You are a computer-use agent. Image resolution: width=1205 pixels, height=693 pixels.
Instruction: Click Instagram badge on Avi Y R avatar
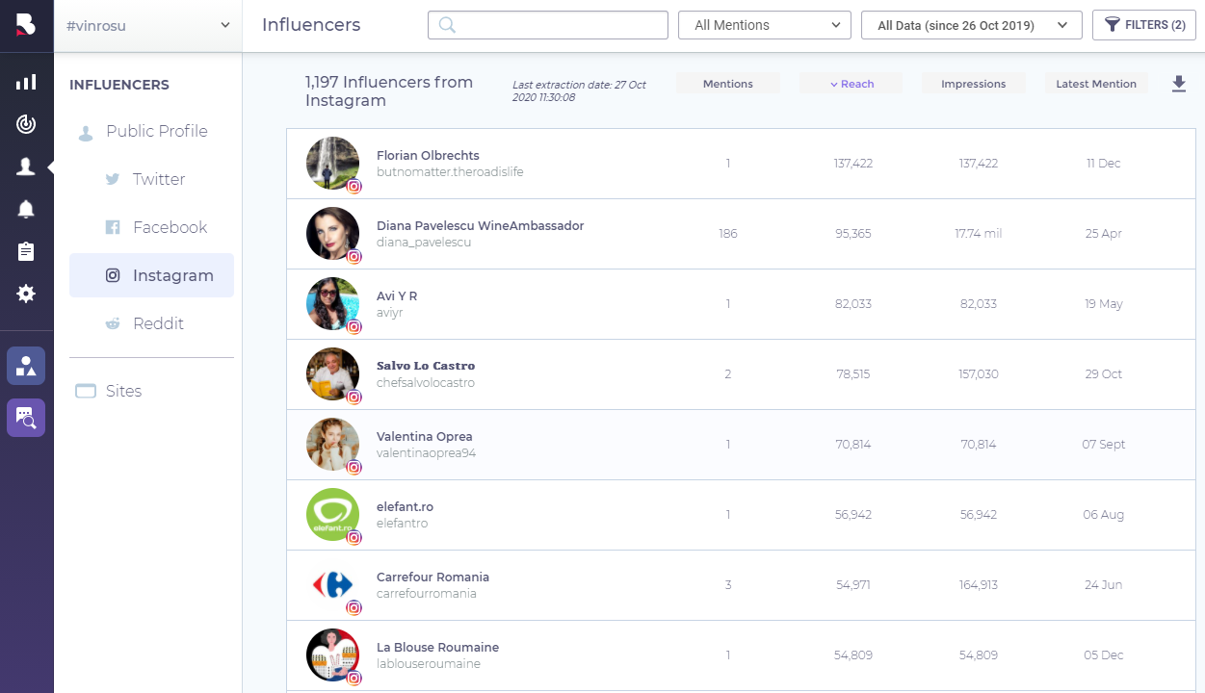click(354, 327)
